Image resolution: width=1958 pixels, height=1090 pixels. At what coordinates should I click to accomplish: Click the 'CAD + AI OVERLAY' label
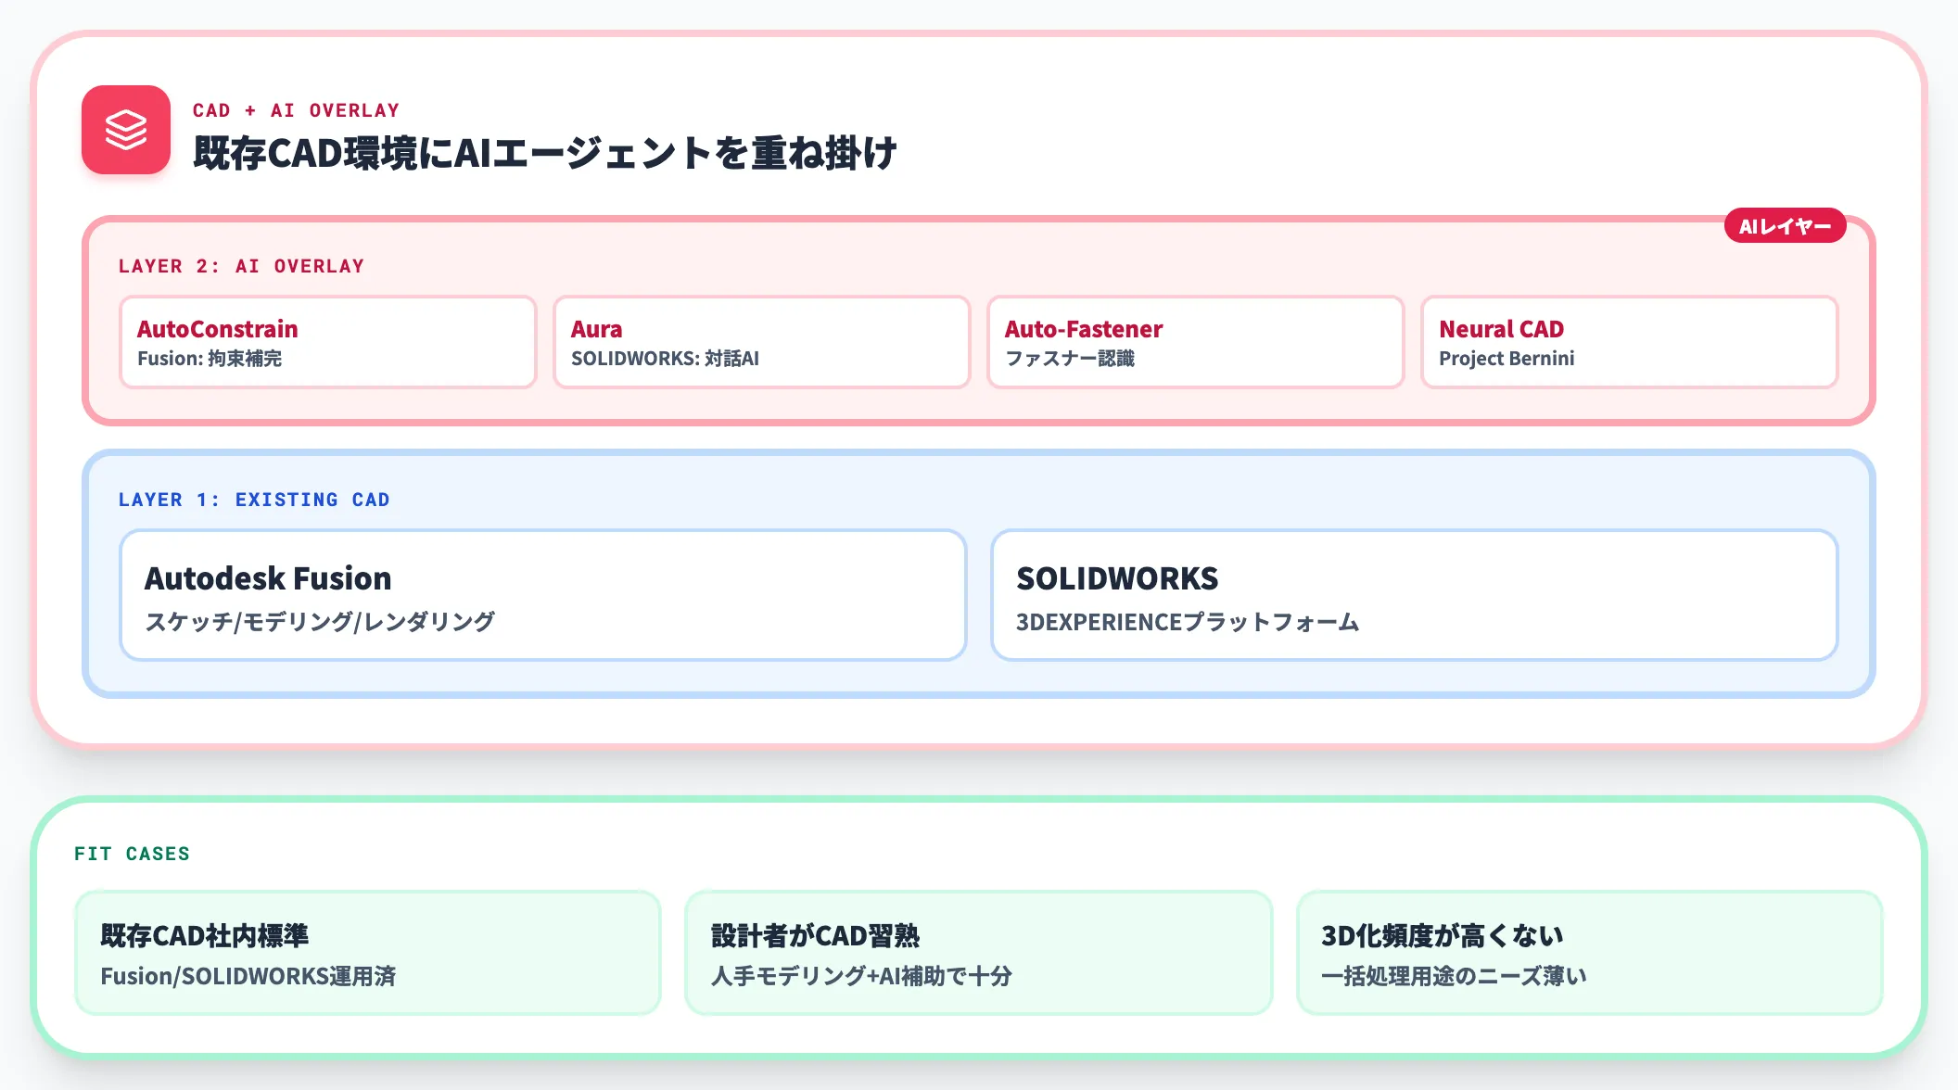point(297,110)
